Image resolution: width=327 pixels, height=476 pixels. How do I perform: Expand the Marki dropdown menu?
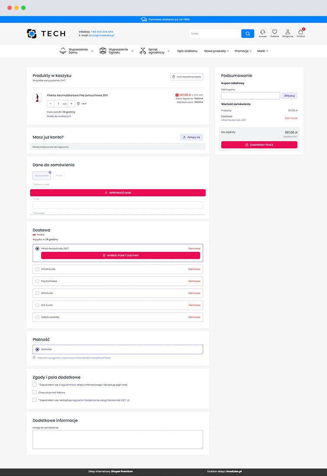[x=262, y=51]
